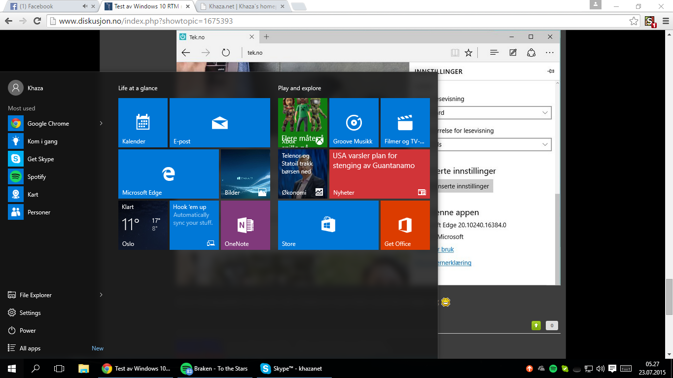Open the touch keyboard tray icon

pyautogui.click(x=626, y=368)
